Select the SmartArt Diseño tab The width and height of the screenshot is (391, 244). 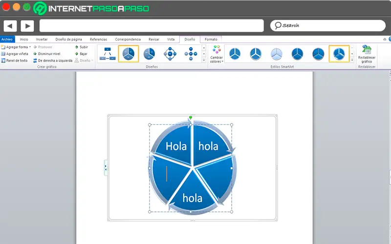(190, 40)
